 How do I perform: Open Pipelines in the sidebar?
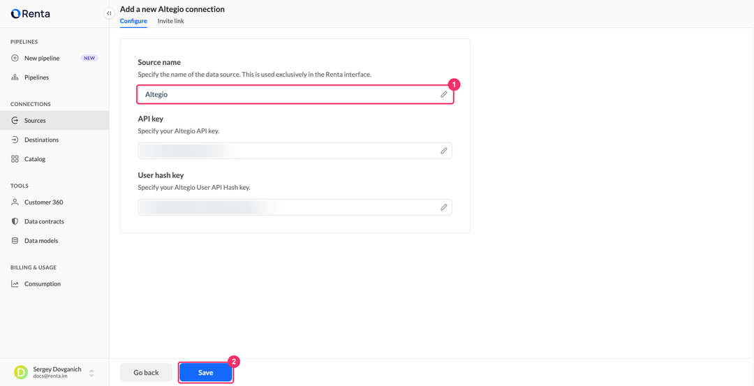[x=54, y=77]
